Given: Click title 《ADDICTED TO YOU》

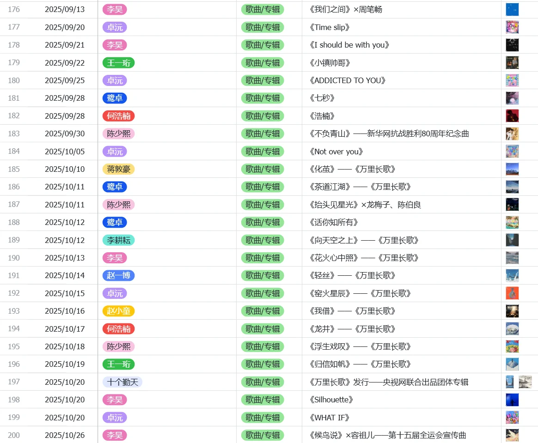Looking at the screenshot, I should pyautogui.click(x=348, y=80).
